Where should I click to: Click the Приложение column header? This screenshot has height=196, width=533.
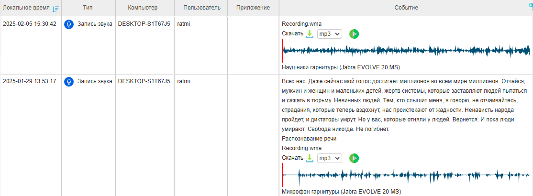[253, 8]
